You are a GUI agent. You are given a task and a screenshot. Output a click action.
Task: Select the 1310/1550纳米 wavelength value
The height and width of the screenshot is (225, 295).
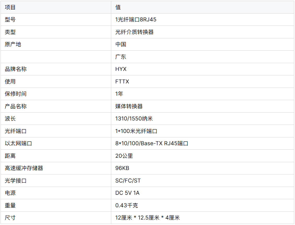pyautogui.click(x=134, y=119)
